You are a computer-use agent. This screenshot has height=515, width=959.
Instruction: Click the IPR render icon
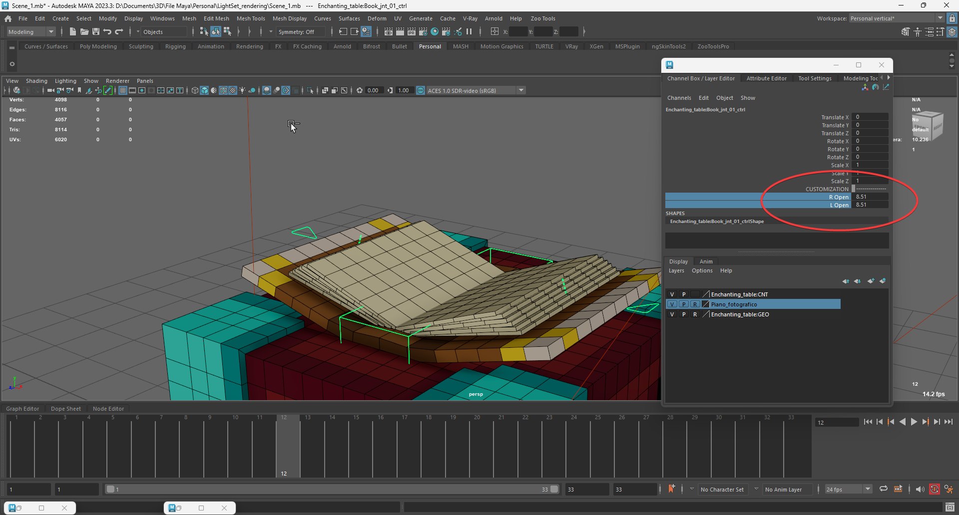pyautogui.click(x=411, y=31)
